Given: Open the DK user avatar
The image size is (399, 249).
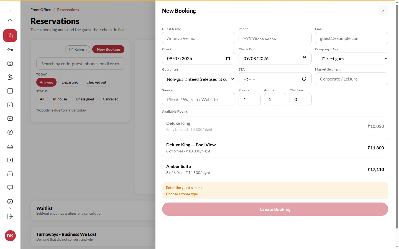Looking at the screenshot, I should (x=10, y=236).
